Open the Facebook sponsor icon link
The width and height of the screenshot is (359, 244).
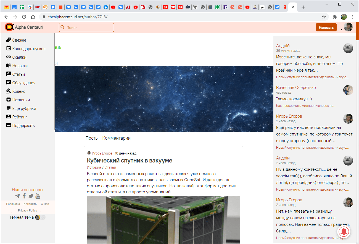tap(24, 196)
